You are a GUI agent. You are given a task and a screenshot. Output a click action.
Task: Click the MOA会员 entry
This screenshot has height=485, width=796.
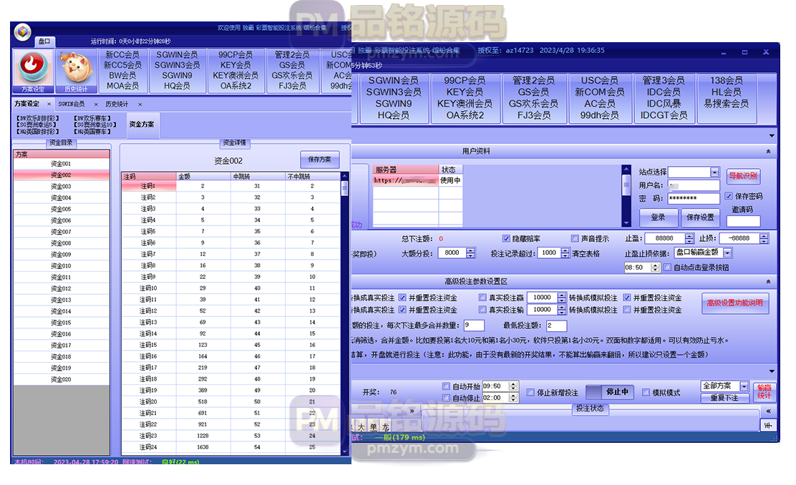[122, 86]
